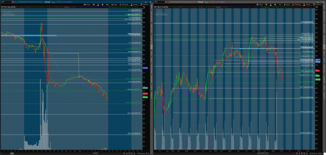Open Live News side tab beside left chart
Image resolution: width=326 pixels, height=155 pixels.
coord(152,96)
